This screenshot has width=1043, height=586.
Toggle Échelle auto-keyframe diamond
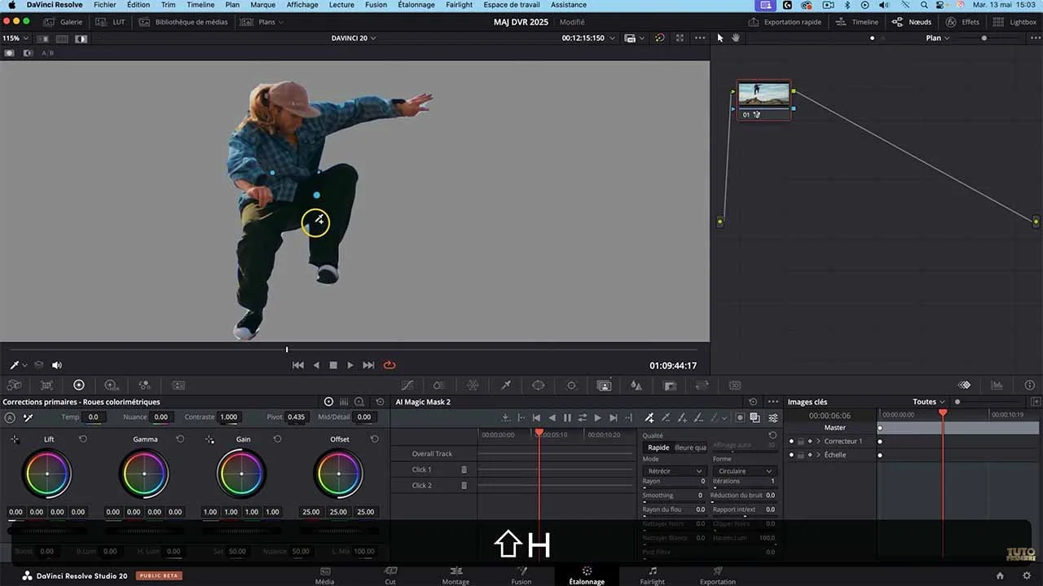810,455
